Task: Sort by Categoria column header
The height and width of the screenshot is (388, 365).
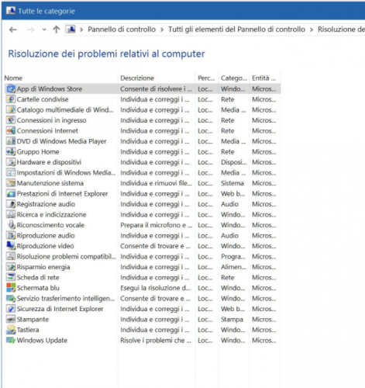Action: click(x=234, y=78)
